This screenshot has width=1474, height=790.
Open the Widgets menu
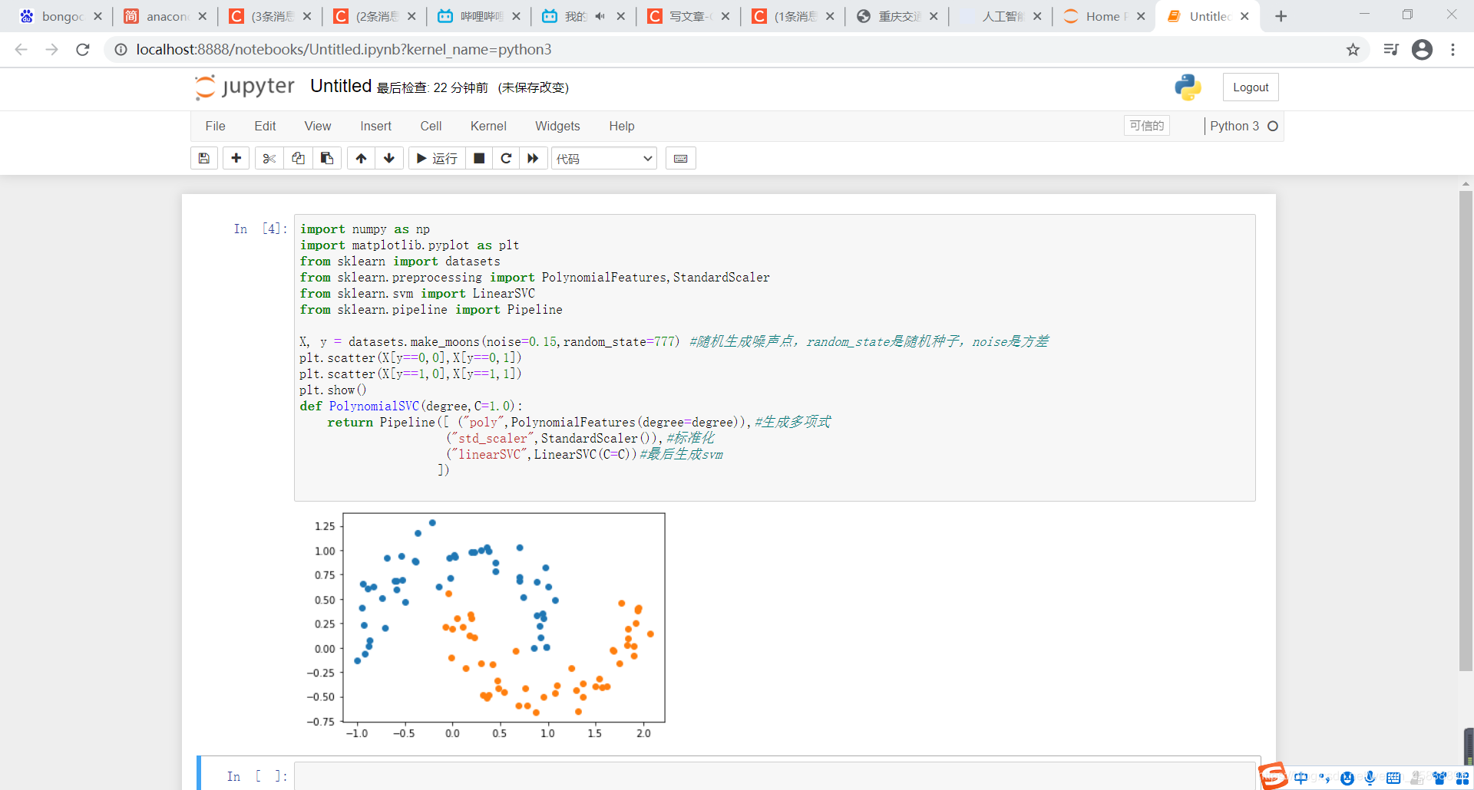pos(557,126)
